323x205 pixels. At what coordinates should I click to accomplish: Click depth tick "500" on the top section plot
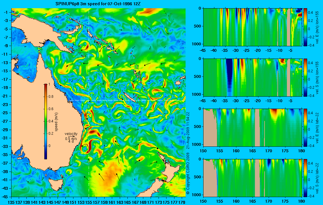coord(198,26)
